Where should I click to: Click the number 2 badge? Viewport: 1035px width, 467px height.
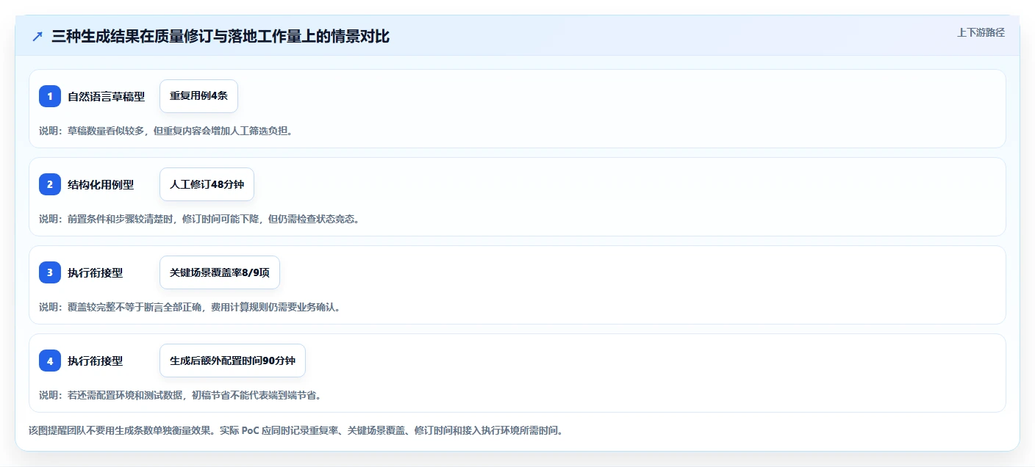coord(50,184)
